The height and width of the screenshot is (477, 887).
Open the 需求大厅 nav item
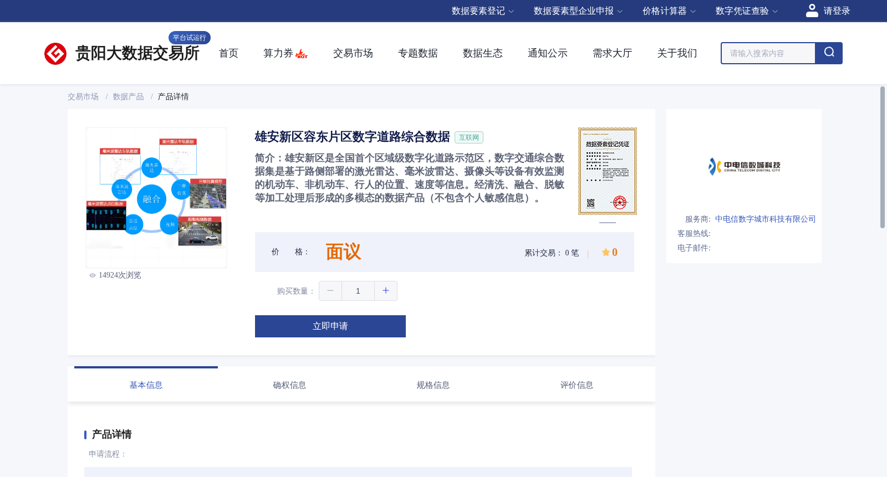[613, 53]
